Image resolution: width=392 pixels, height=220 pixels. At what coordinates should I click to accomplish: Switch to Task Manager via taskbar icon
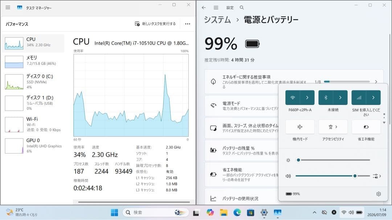[x=278, y=212]
